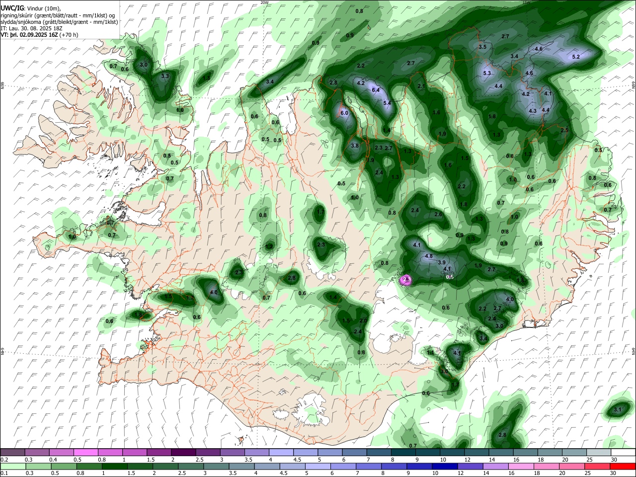Select the 5.4 value on the map

click(388, 103)
